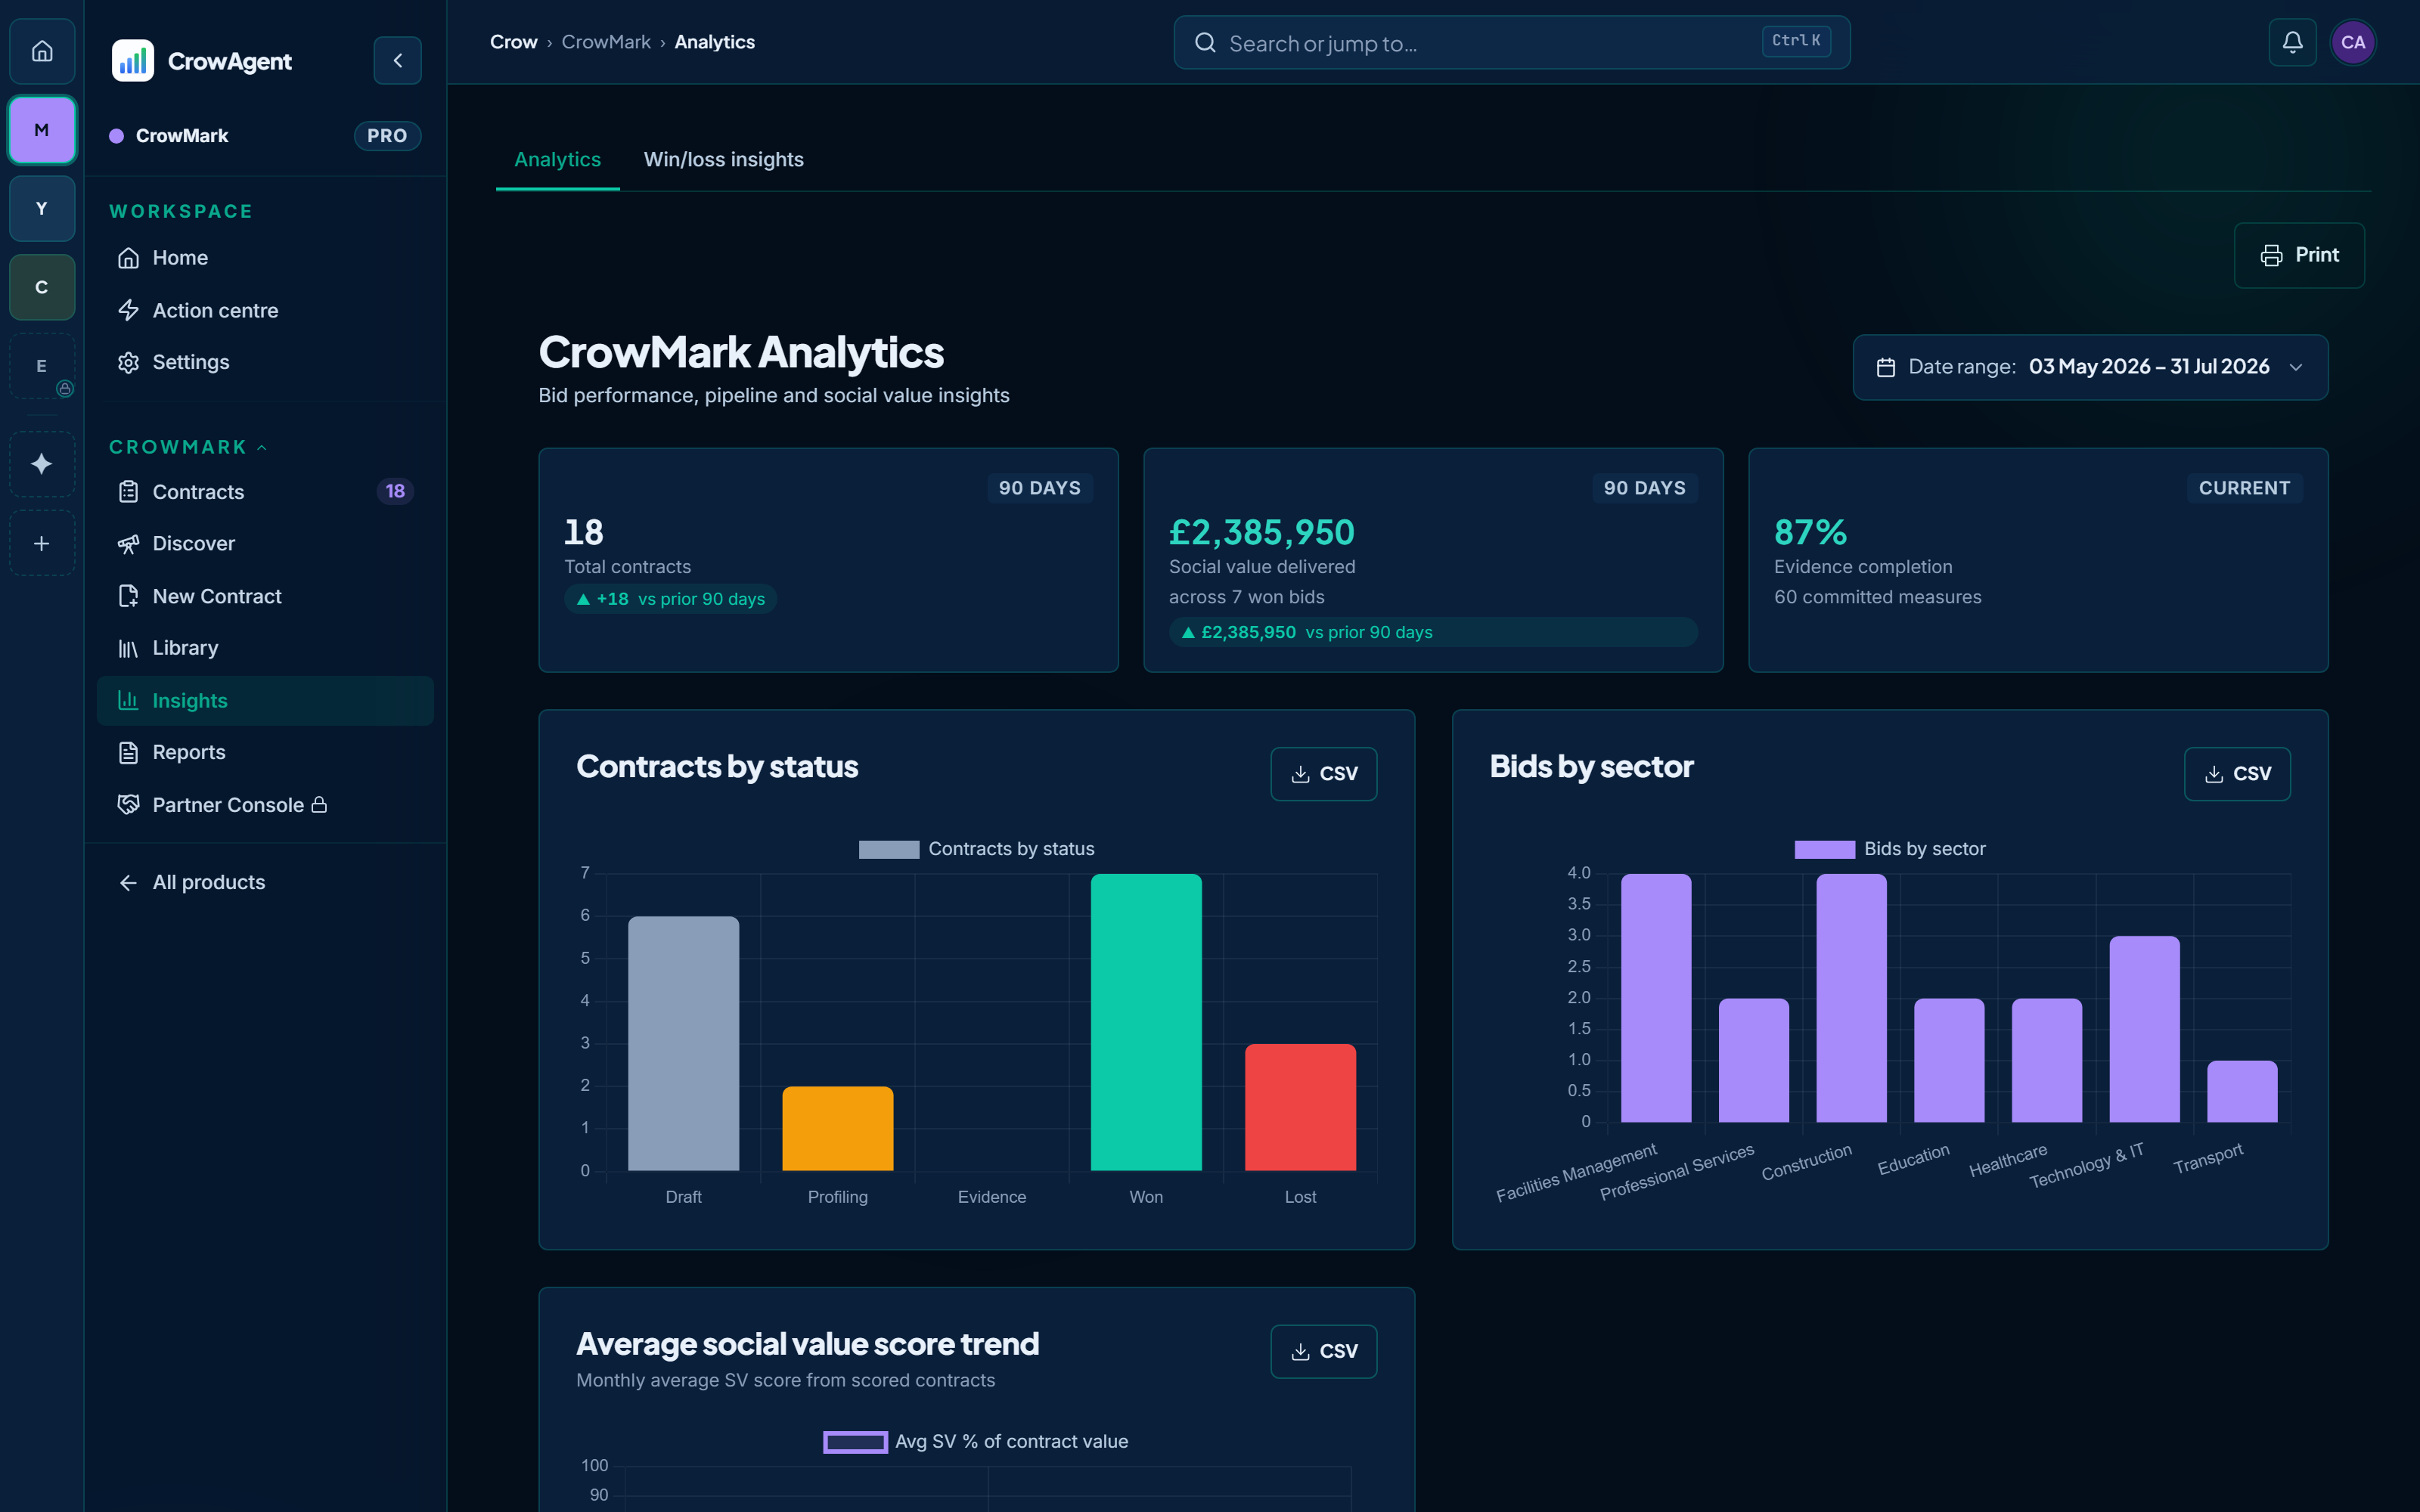This screenshot has height=1512, width=2420.
Task: Click the calendar icon in date range
Action: (x=1886, y=367)
